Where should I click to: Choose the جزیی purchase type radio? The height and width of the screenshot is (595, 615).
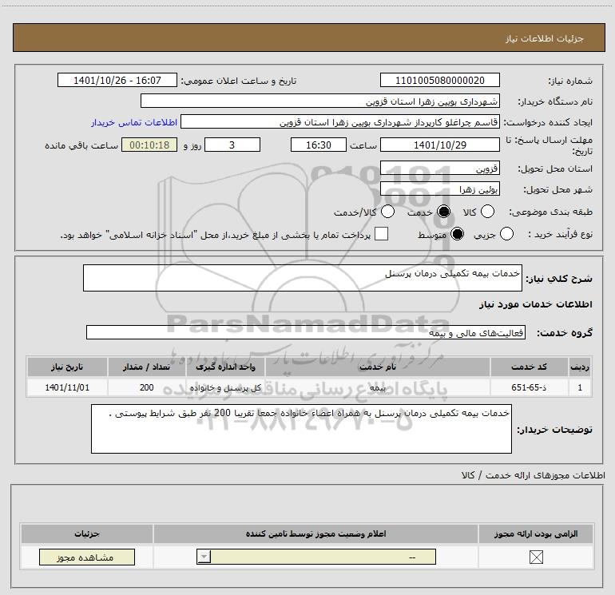click(x=506, y=234)
